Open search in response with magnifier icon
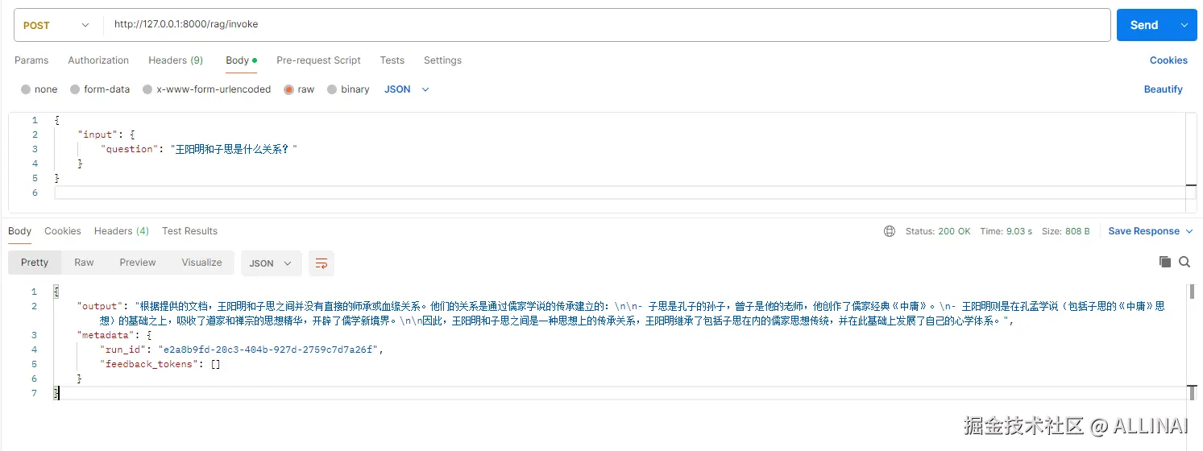This screenshot has height=451, width=1203. (x=1184, y=262)
